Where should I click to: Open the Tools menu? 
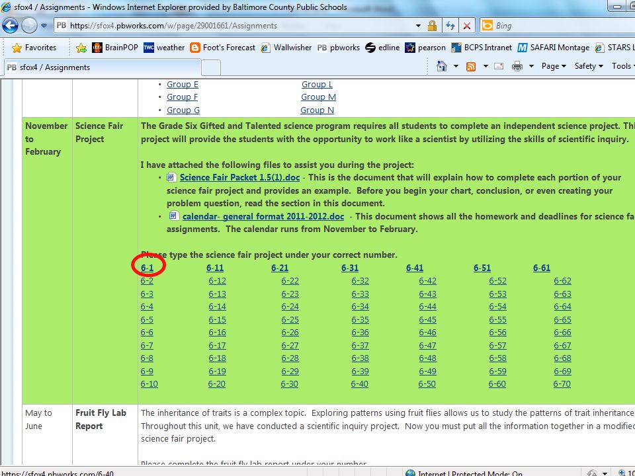pos(623,66)
